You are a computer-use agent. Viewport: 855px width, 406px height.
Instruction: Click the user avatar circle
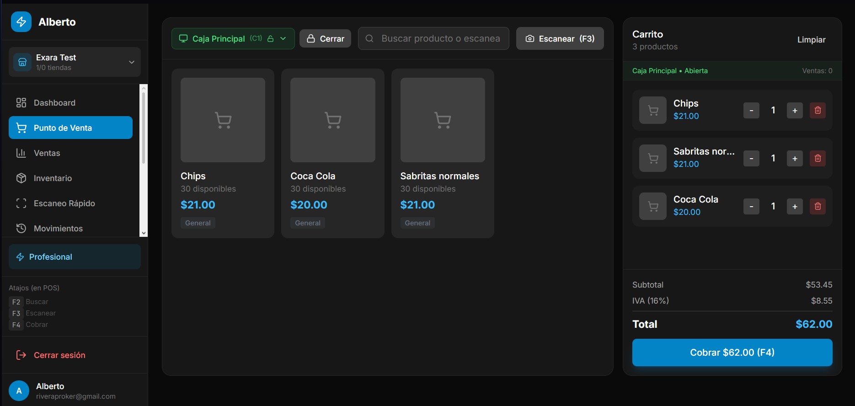click(x=19, y=391)
